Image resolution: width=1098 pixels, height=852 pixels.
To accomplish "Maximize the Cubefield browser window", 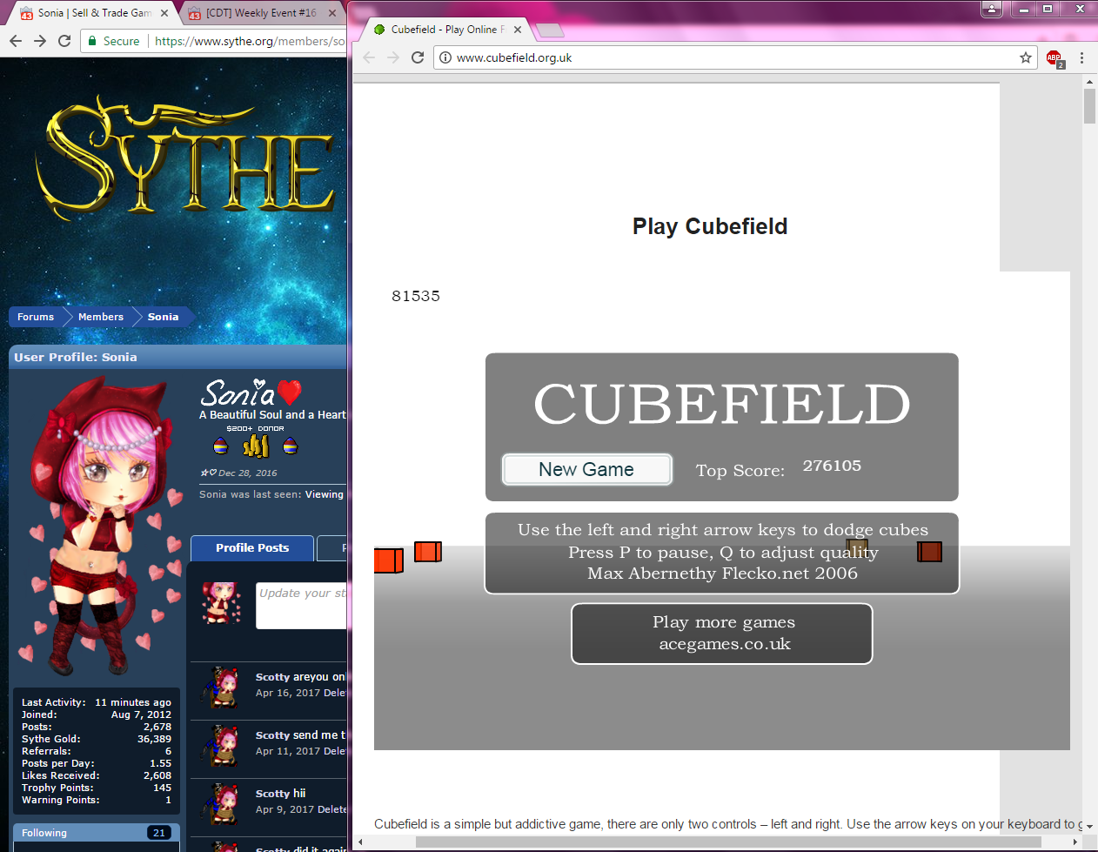I will coord(1048,9).
